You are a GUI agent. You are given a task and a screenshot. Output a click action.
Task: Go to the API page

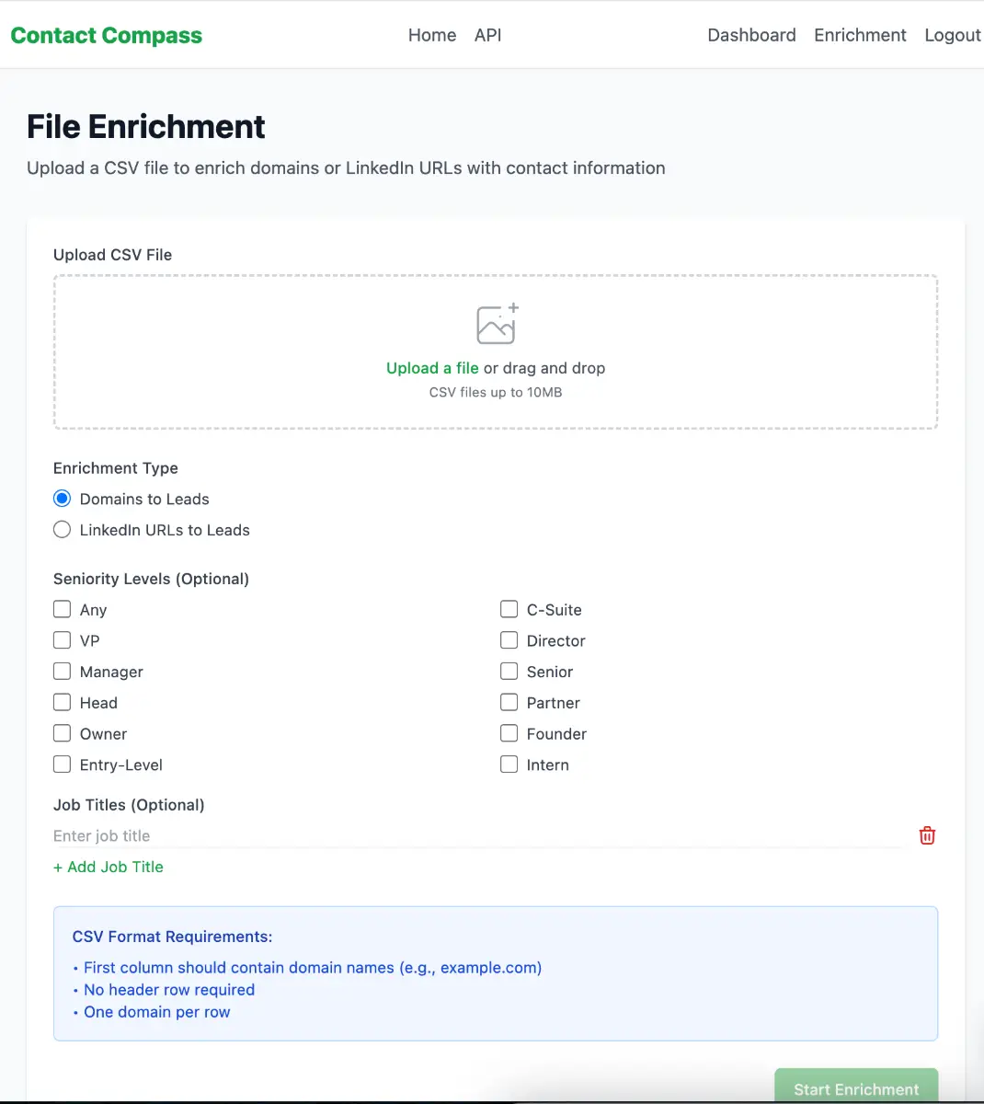(x=487, y=35)
